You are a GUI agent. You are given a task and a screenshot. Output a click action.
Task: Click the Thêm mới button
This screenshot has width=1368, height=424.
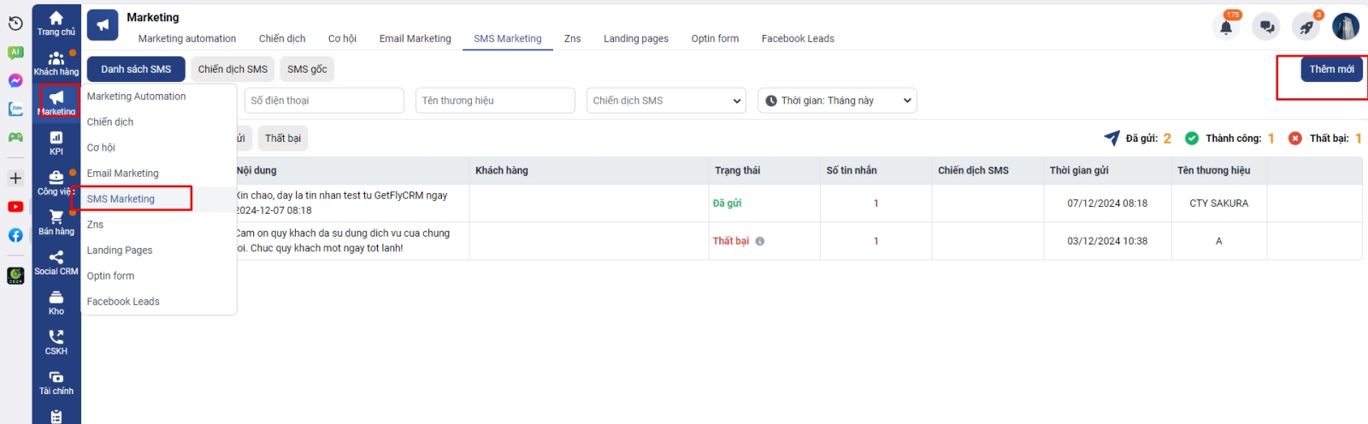1331,69
